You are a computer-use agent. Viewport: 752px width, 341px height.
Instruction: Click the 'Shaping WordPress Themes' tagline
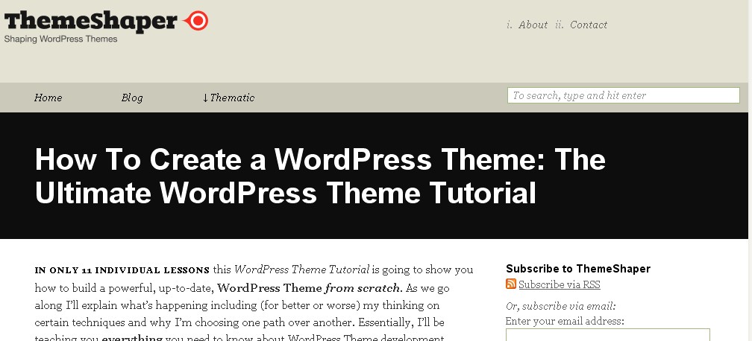click(60, 39)
